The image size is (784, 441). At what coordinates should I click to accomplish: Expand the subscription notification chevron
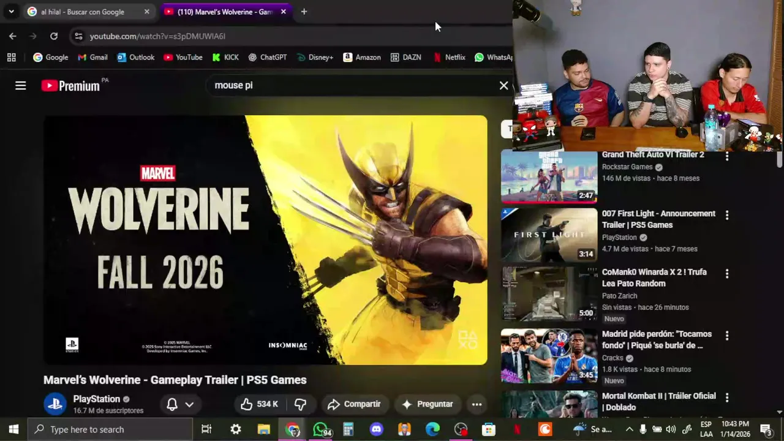pyautogui.click(x=189, y=404)
